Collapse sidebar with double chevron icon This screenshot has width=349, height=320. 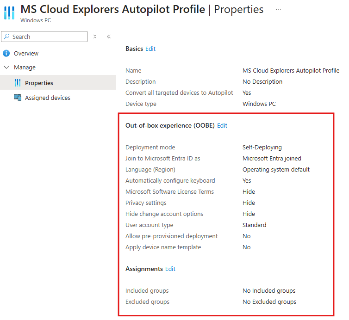point(109,37)
